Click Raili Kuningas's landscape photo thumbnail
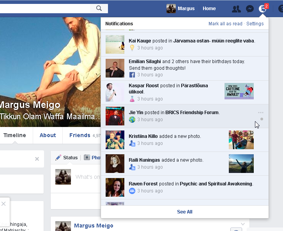This screenshot has width=283, height=231. (x=241, y=164)
